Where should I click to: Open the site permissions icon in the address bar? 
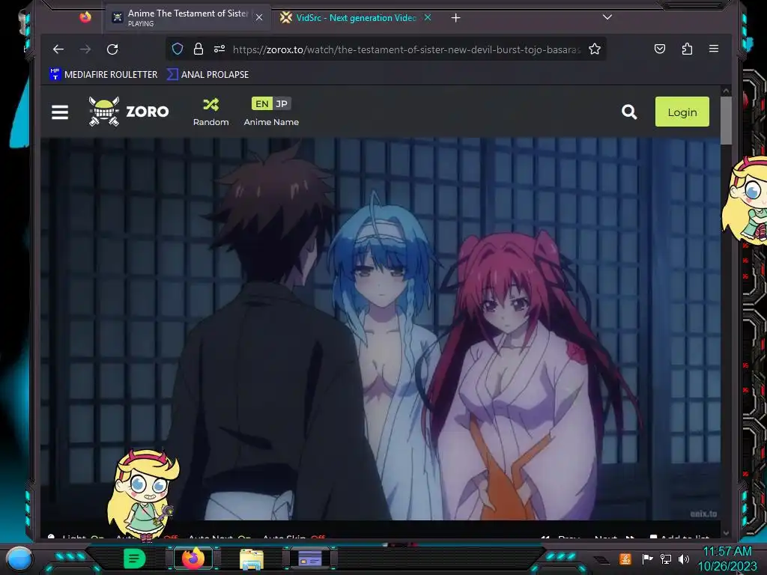(x=219, y=49)
